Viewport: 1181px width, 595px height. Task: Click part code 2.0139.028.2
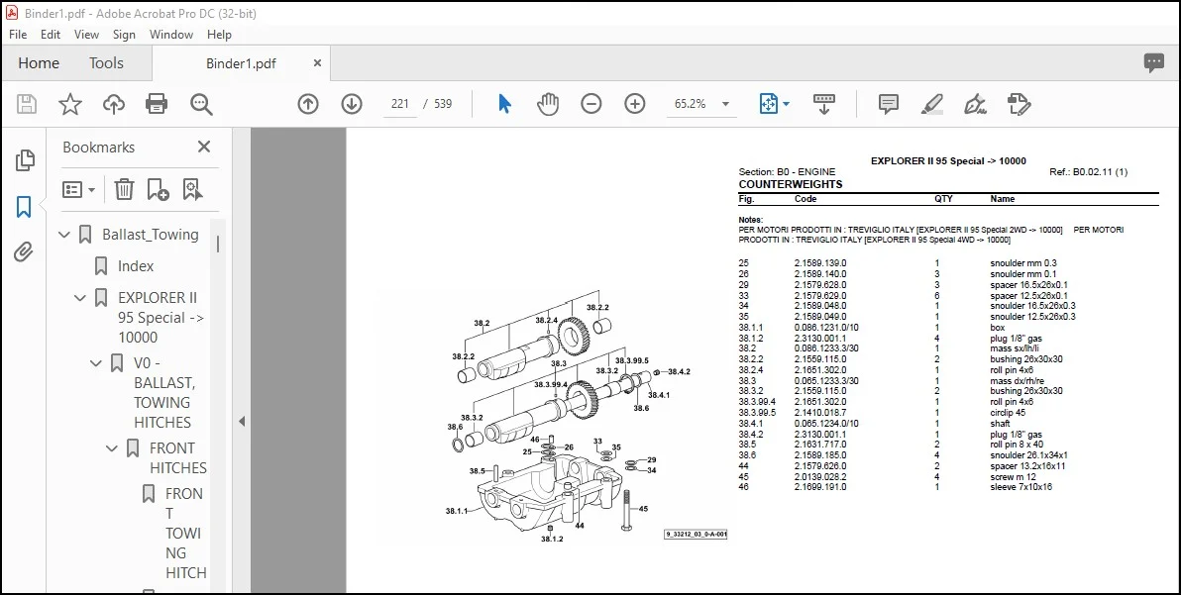(x=820, y=477)
